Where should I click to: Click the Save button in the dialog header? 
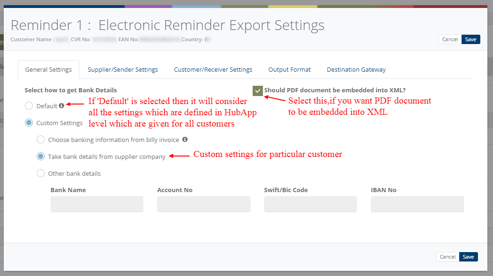470,39
